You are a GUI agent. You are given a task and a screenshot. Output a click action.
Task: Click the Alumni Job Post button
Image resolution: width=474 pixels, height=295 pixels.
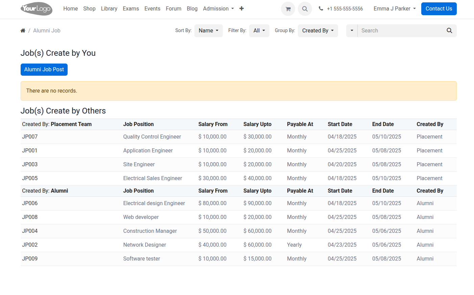click(x=44, y=70)
